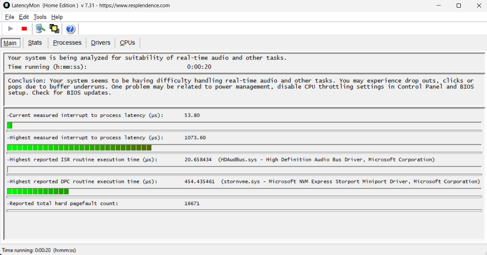This screenshot has height=255, width=487.
Task: Minimize the LatencyMon window
Action: click(x=439, y=6)
